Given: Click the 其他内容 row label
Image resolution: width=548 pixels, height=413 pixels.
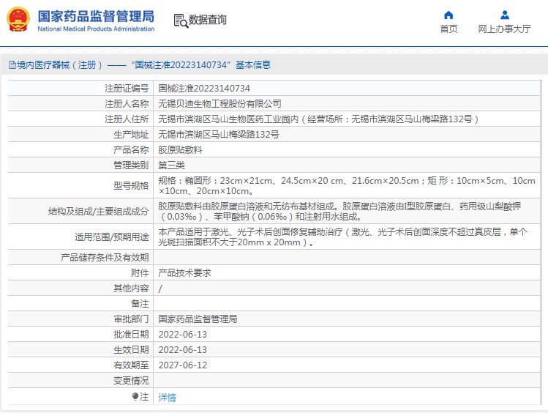Looking at the screenshot, I should pos(132,289).
